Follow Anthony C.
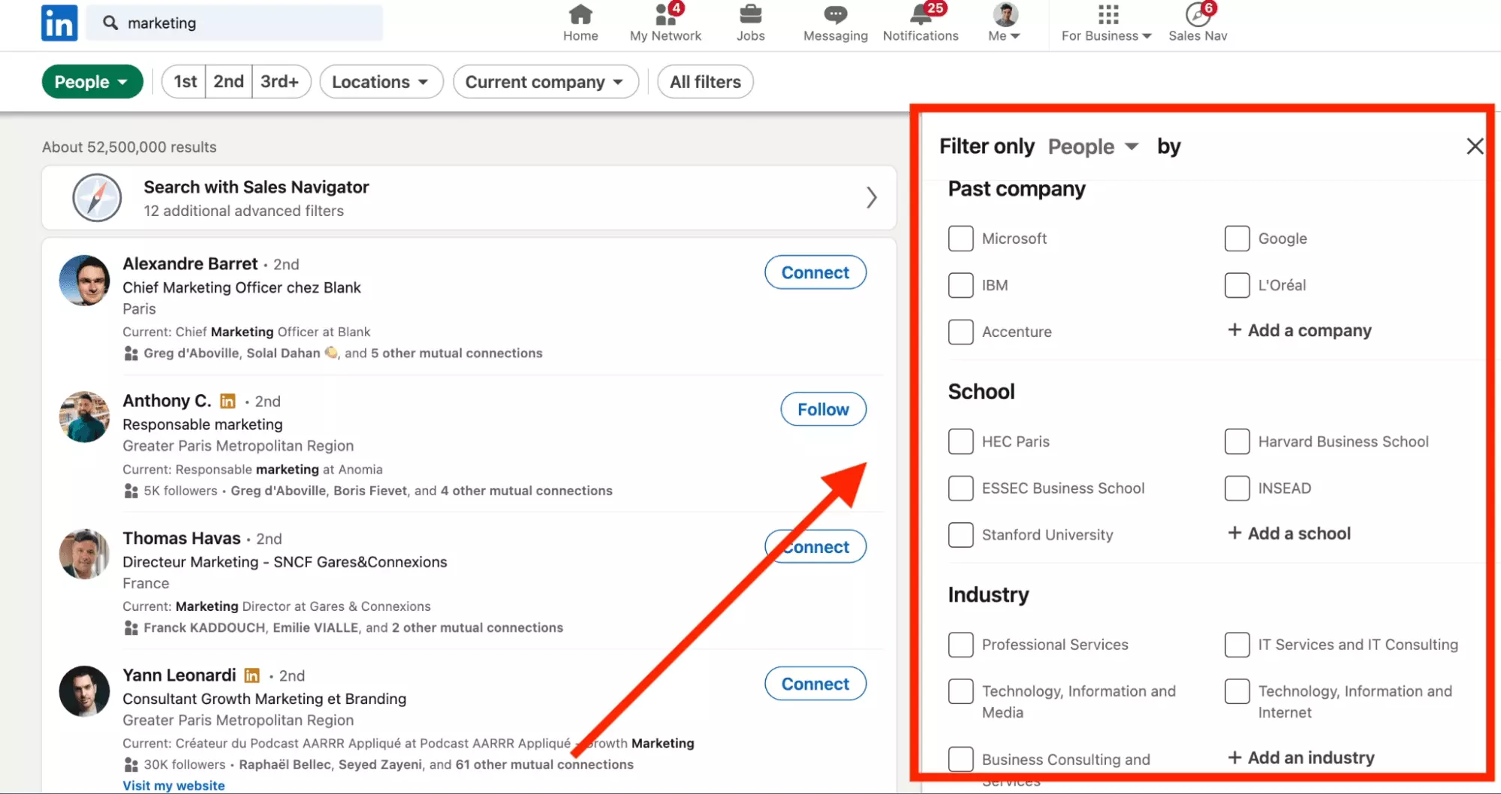Image resolution: width=1501 pixels, height=794 pixels. pyautogui.click(x=822, y=409)
